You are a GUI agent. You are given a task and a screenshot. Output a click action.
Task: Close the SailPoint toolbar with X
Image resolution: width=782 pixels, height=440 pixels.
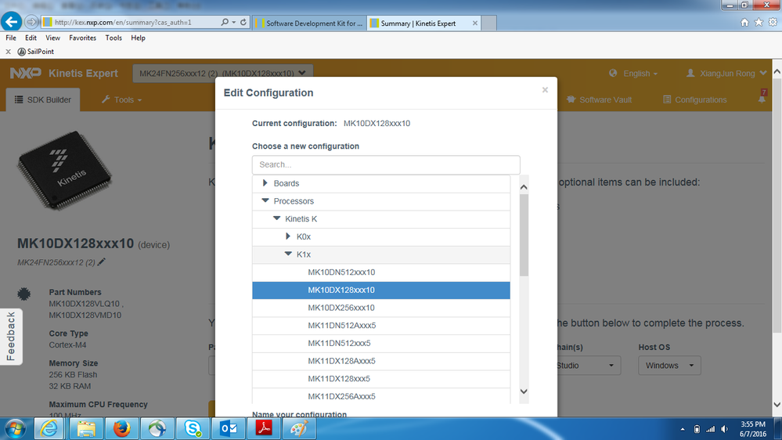coord(8,52)
